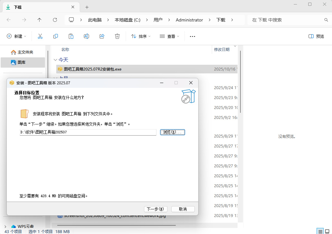Click the Share icon in toolbar
The width and height of the screenshot is (332, 234).
point(102,36)
